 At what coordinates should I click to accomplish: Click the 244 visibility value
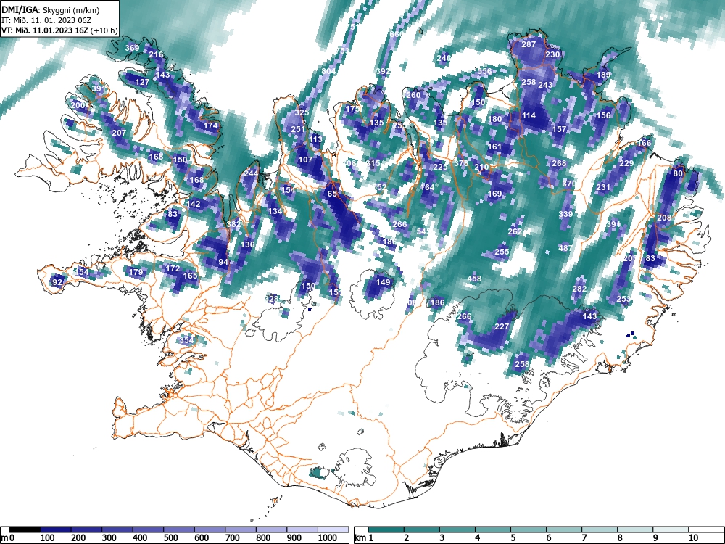[251, 173]
